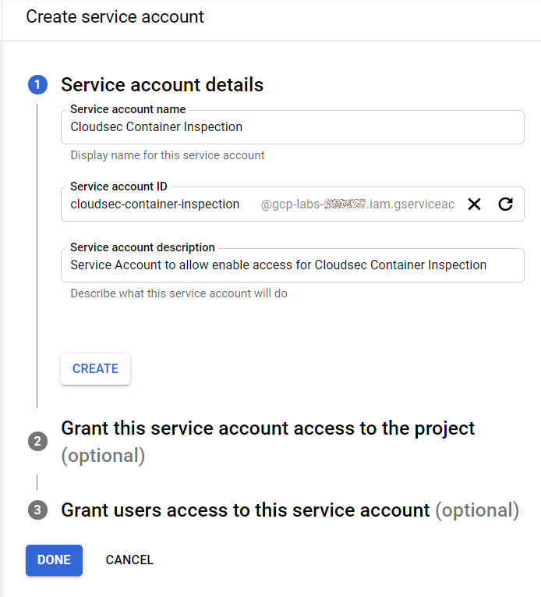Regenerate the service account ID using refresh icon
The height and width of the screenshot is (597, 541).
[x=505, y=204]
